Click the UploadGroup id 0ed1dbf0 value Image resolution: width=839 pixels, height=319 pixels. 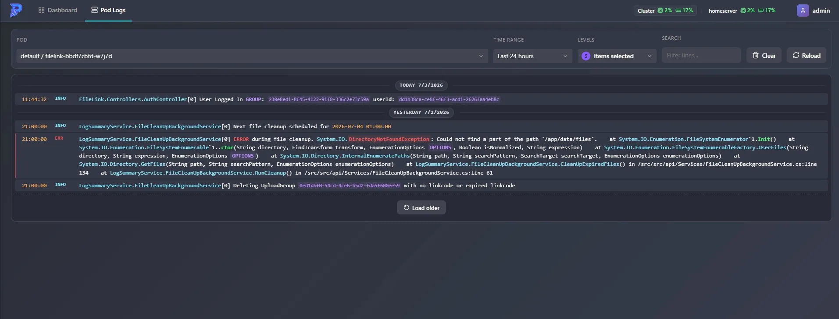point(350,186)
